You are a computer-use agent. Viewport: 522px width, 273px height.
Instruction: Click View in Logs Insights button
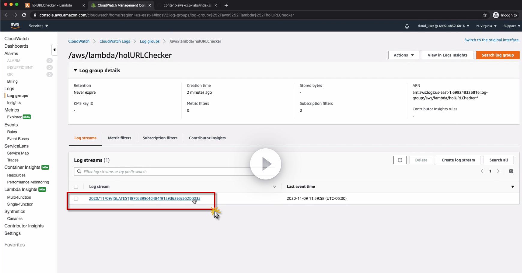coord(447,55)
